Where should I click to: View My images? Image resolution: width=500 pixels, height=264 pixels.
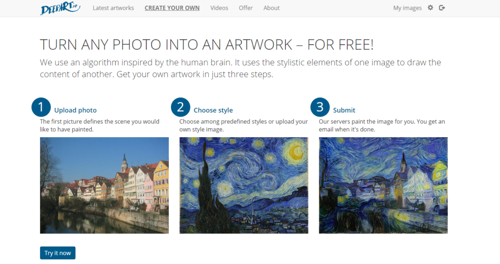coord(407,8)
